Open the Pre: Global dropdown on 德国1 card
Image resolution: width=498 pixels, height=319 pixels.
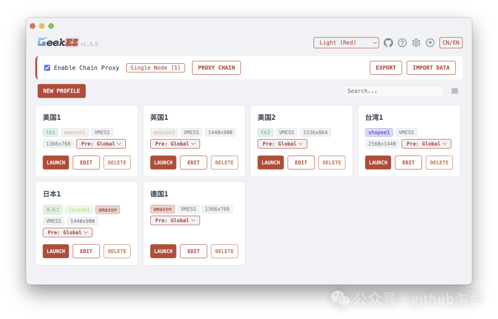(175, 220)
